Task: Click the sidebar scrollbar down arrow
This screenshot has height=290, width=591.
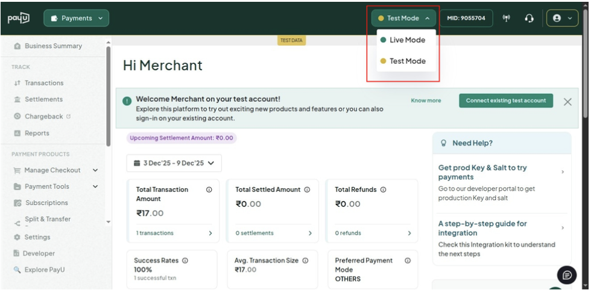Action: coord(109,222)
